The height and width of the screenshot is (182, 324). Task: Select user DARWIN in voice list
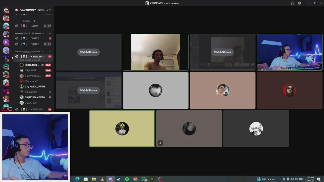[35, 103]
